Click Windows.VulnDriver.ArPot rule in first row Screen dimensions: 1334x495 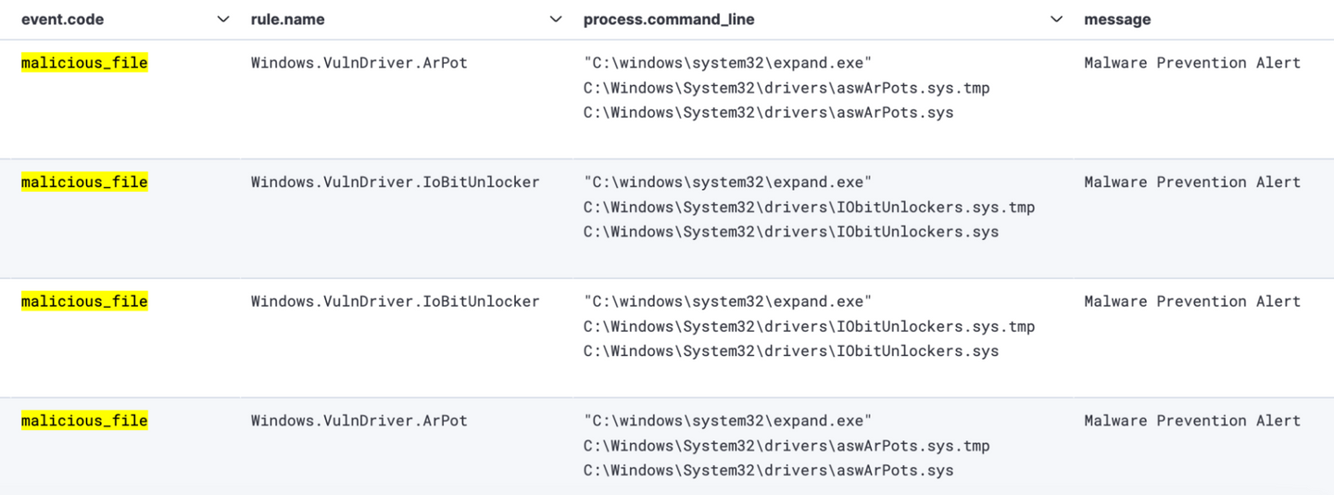pos(359,63)
